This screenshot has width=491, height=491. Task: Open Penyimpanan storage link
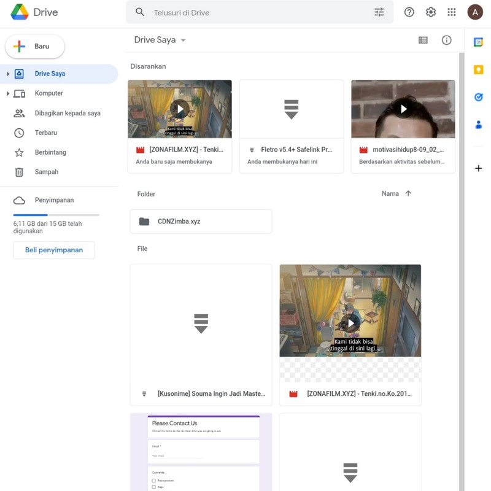pos(54,200)
